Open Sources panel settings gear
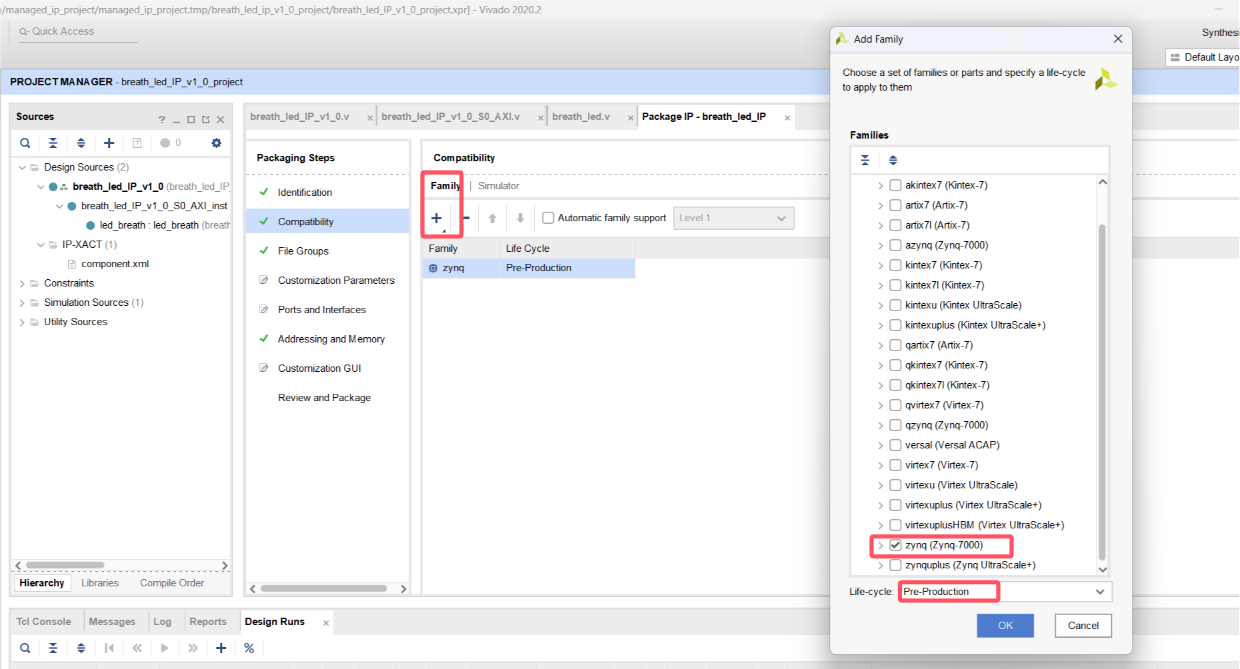The height and width of the screenshot is (669, 1240). click(x=216, y=143)
